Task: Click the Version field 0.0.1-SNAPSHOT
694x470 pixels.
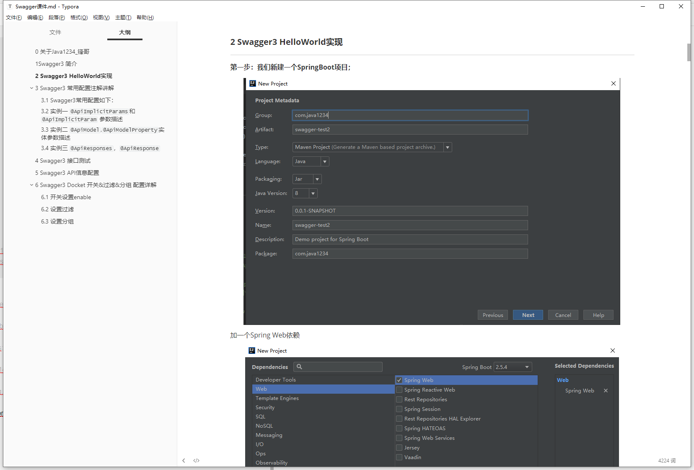Action: pos(410,211)
